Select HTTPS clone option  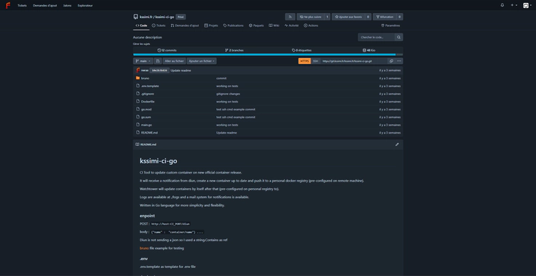304,61
